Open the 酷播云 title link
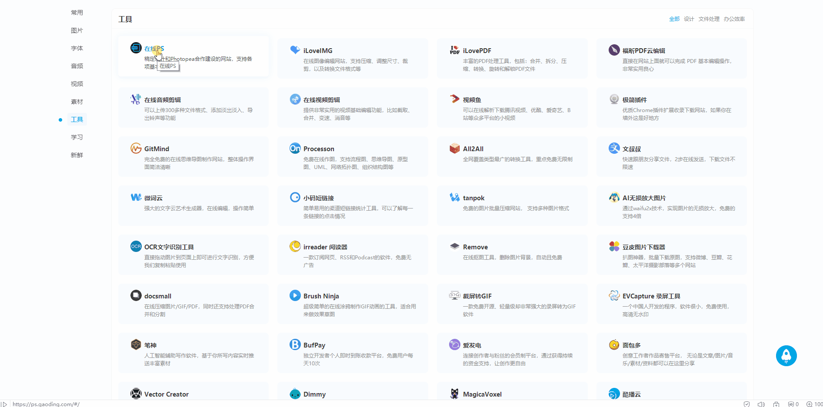Screen dimensions: 823x407 (632, 394)
